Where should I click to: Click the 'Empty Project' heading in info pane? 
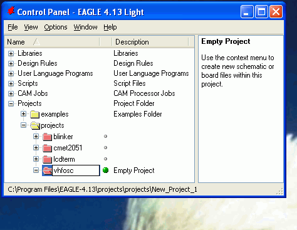tap(226, 41)
